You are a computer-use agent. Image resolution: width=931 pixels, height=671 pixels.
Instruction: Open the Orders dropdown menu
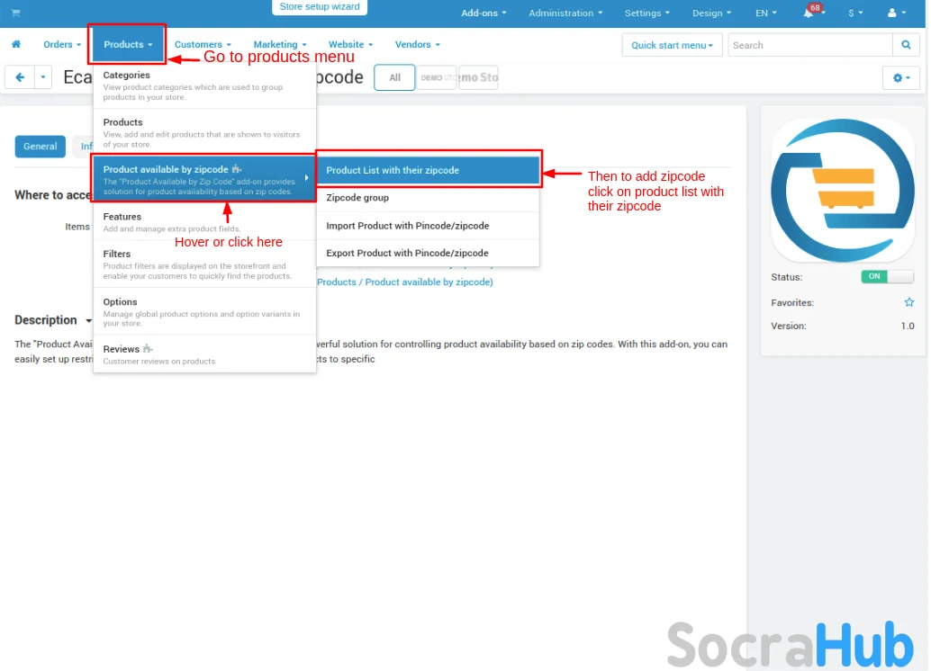pyautogui.click(x=62, y=44)
